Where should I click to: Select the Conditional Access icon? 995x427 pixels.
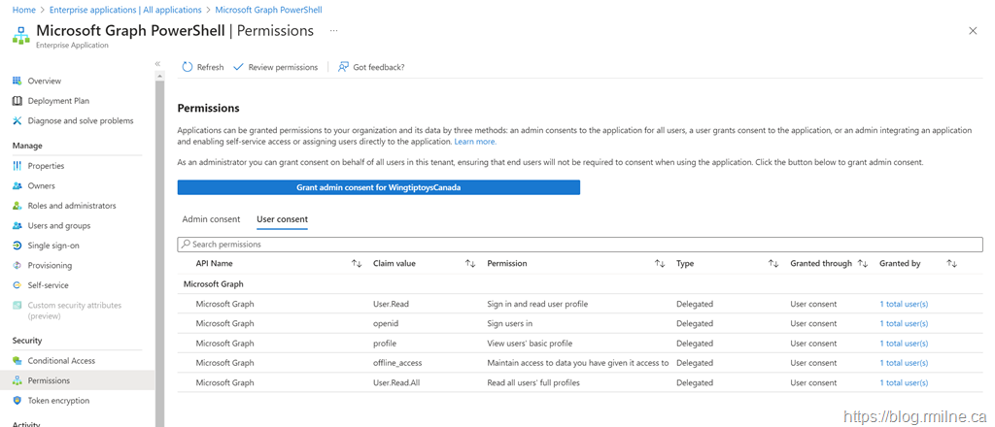coord(17,361)
